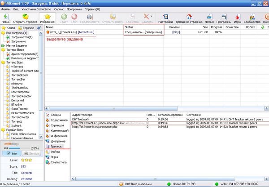This screenshot has width=269, height=187.
Task: Open the Содержимое panel
Action: coord(59,120)
